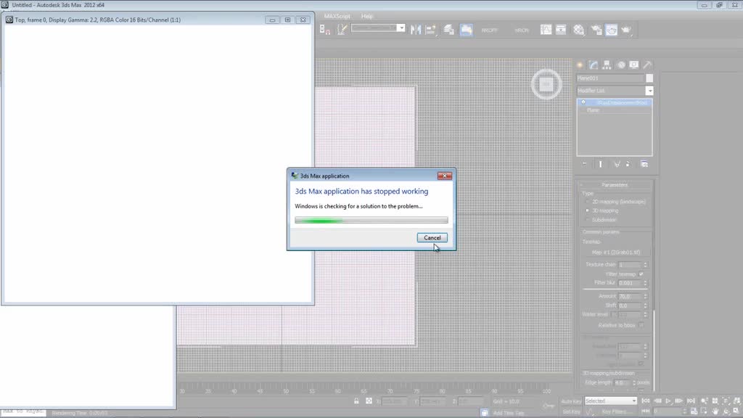Click the Plane001 object name field
Screen dimensions: 743x418
(609, 78)
